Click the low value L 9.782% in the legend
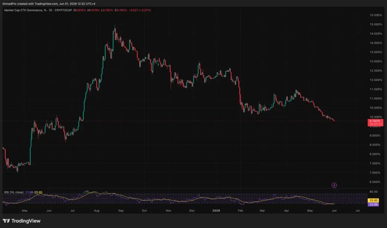387x228 pixels. point(107,10)
